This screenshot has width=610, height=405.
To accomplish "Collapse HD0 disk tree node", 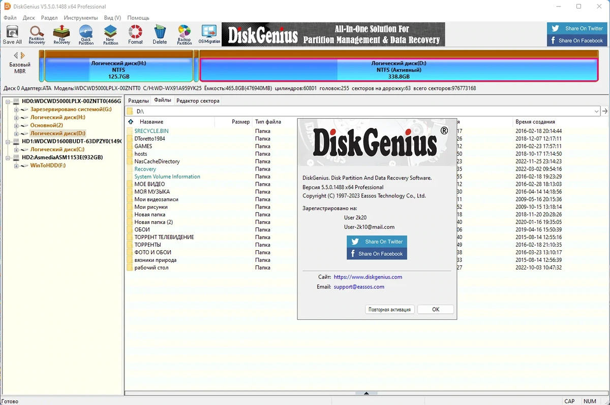I will pos(8,102).
